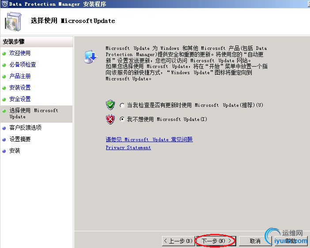Click the title bar clock icon
Screen dimensions: 310x248
coord(4,4)
